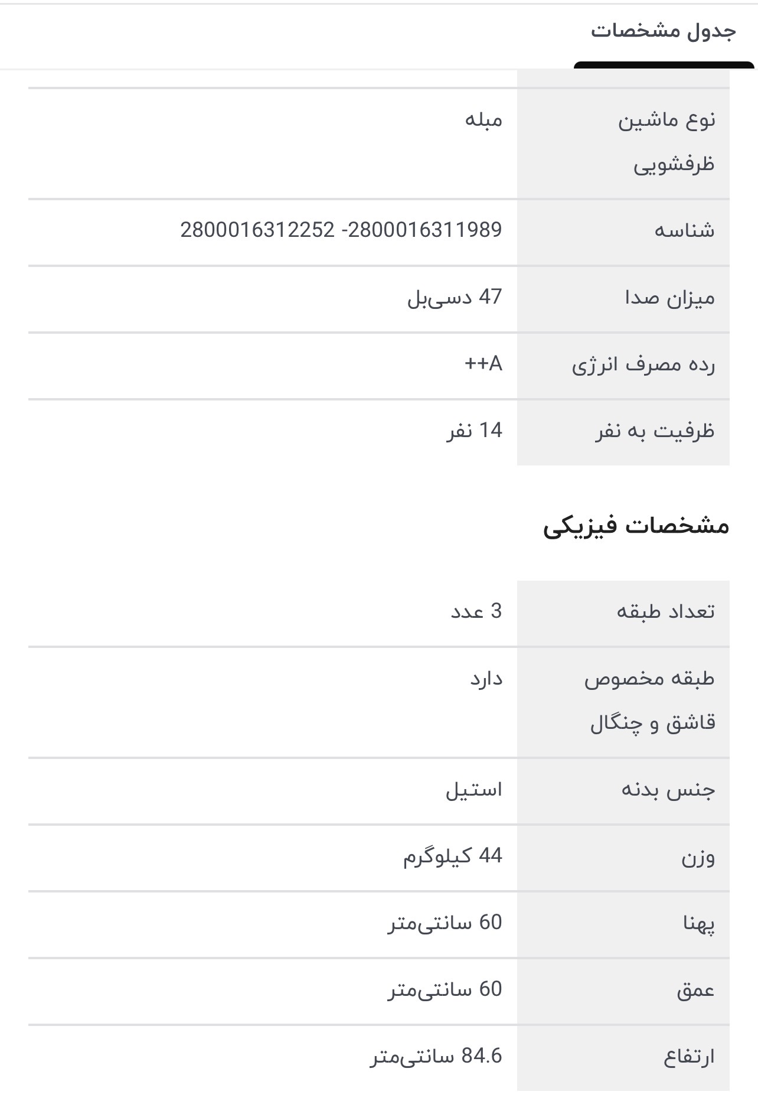Viewport: 758px width, 1101px height.
Task: Click the مشخصات فیزیکی section heading
Action: (x=636, y=526)
